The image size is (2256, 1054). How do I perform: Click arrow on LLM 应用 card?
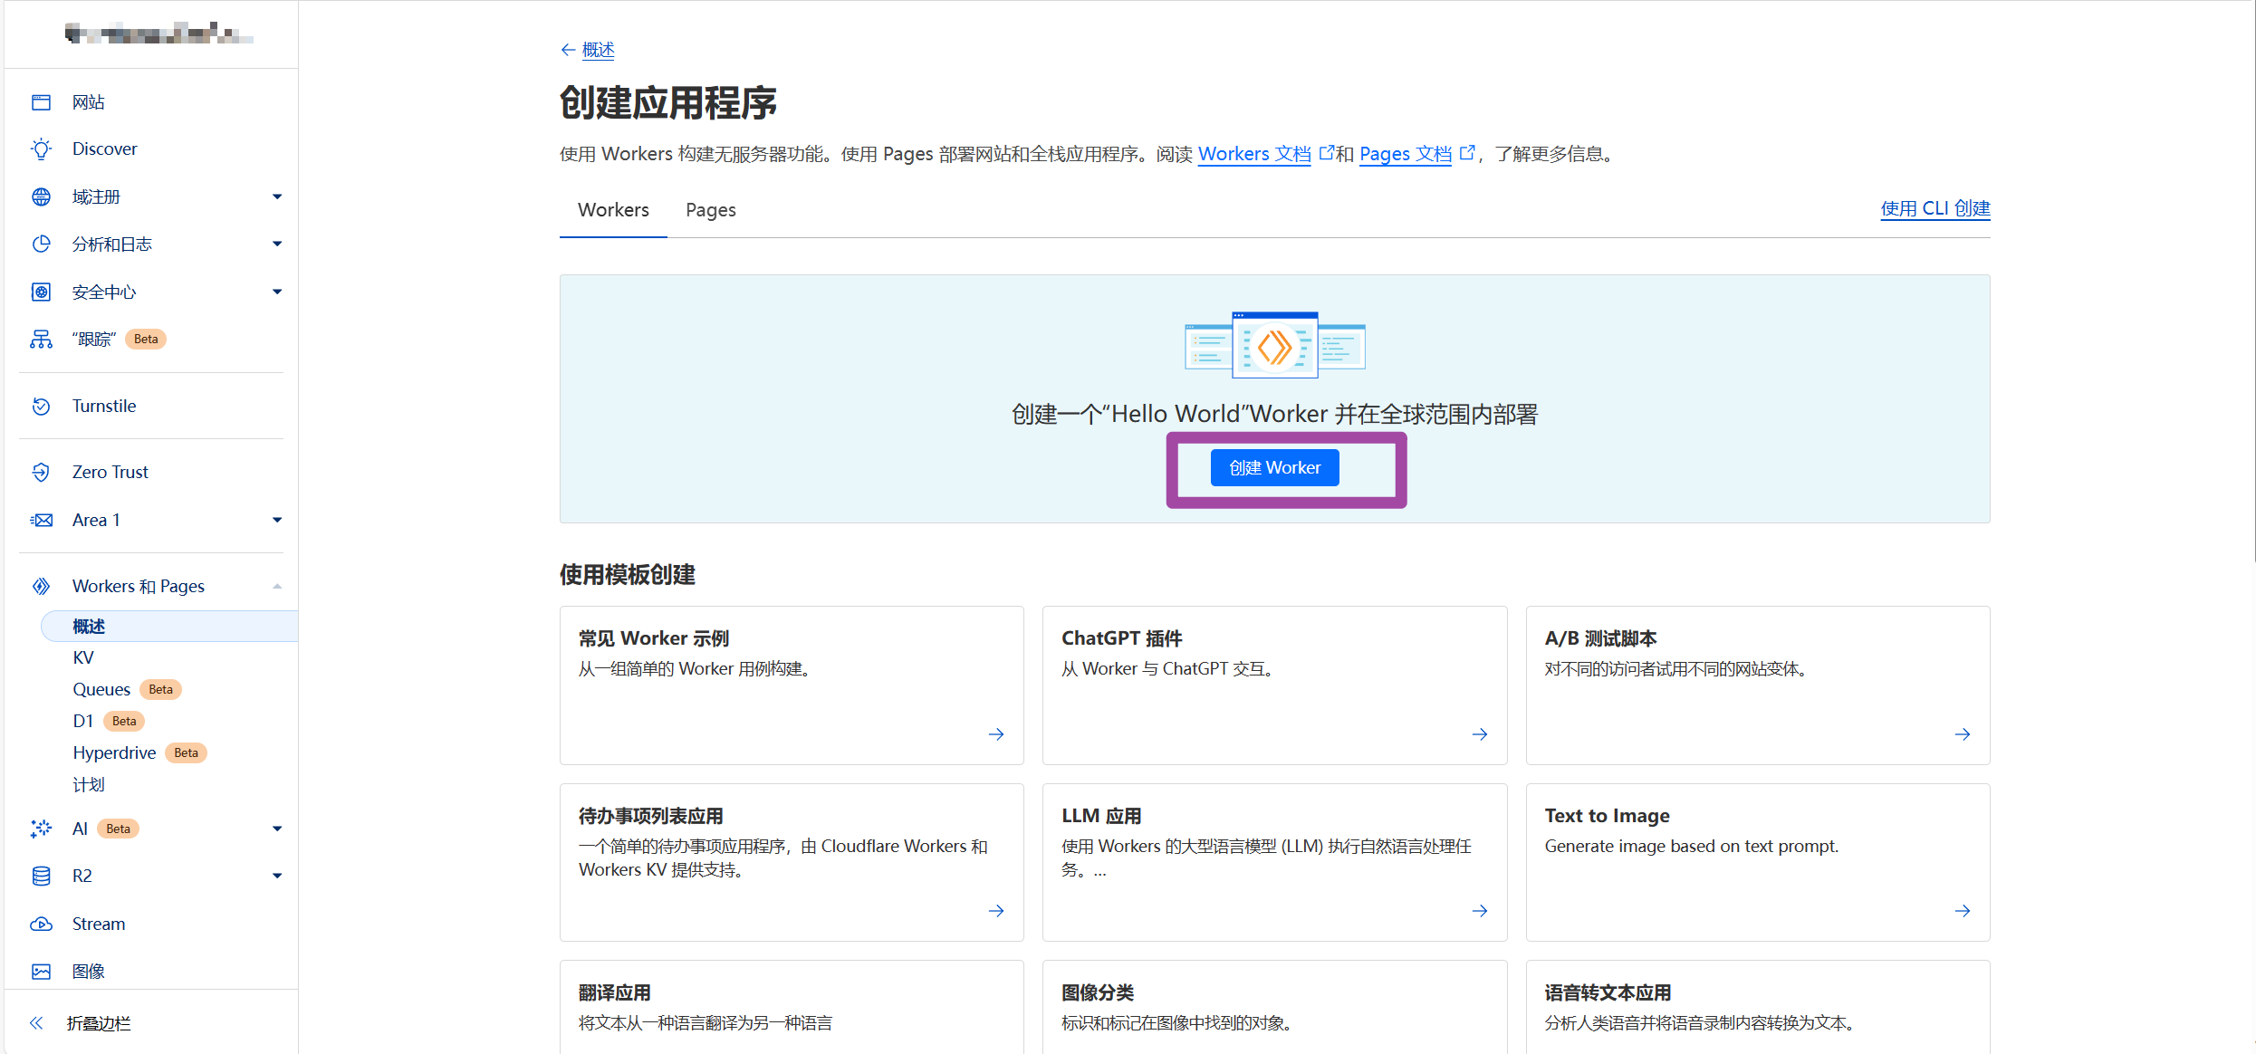point(1480,911)
